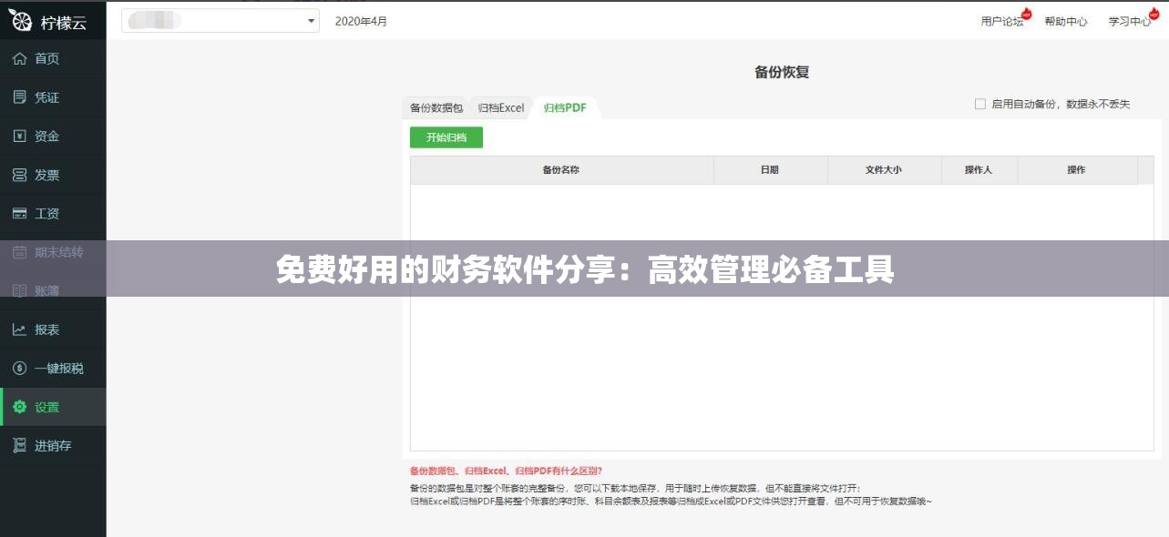1169x537 pixels.
Task: Open the 帮助中心 help center link
Action: point(1066,21)
